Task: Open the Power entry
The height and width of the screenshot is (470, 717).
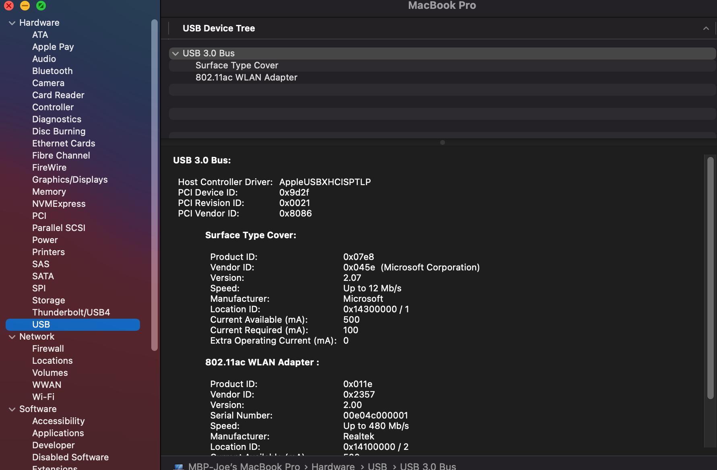Action: tap(45, 240)
